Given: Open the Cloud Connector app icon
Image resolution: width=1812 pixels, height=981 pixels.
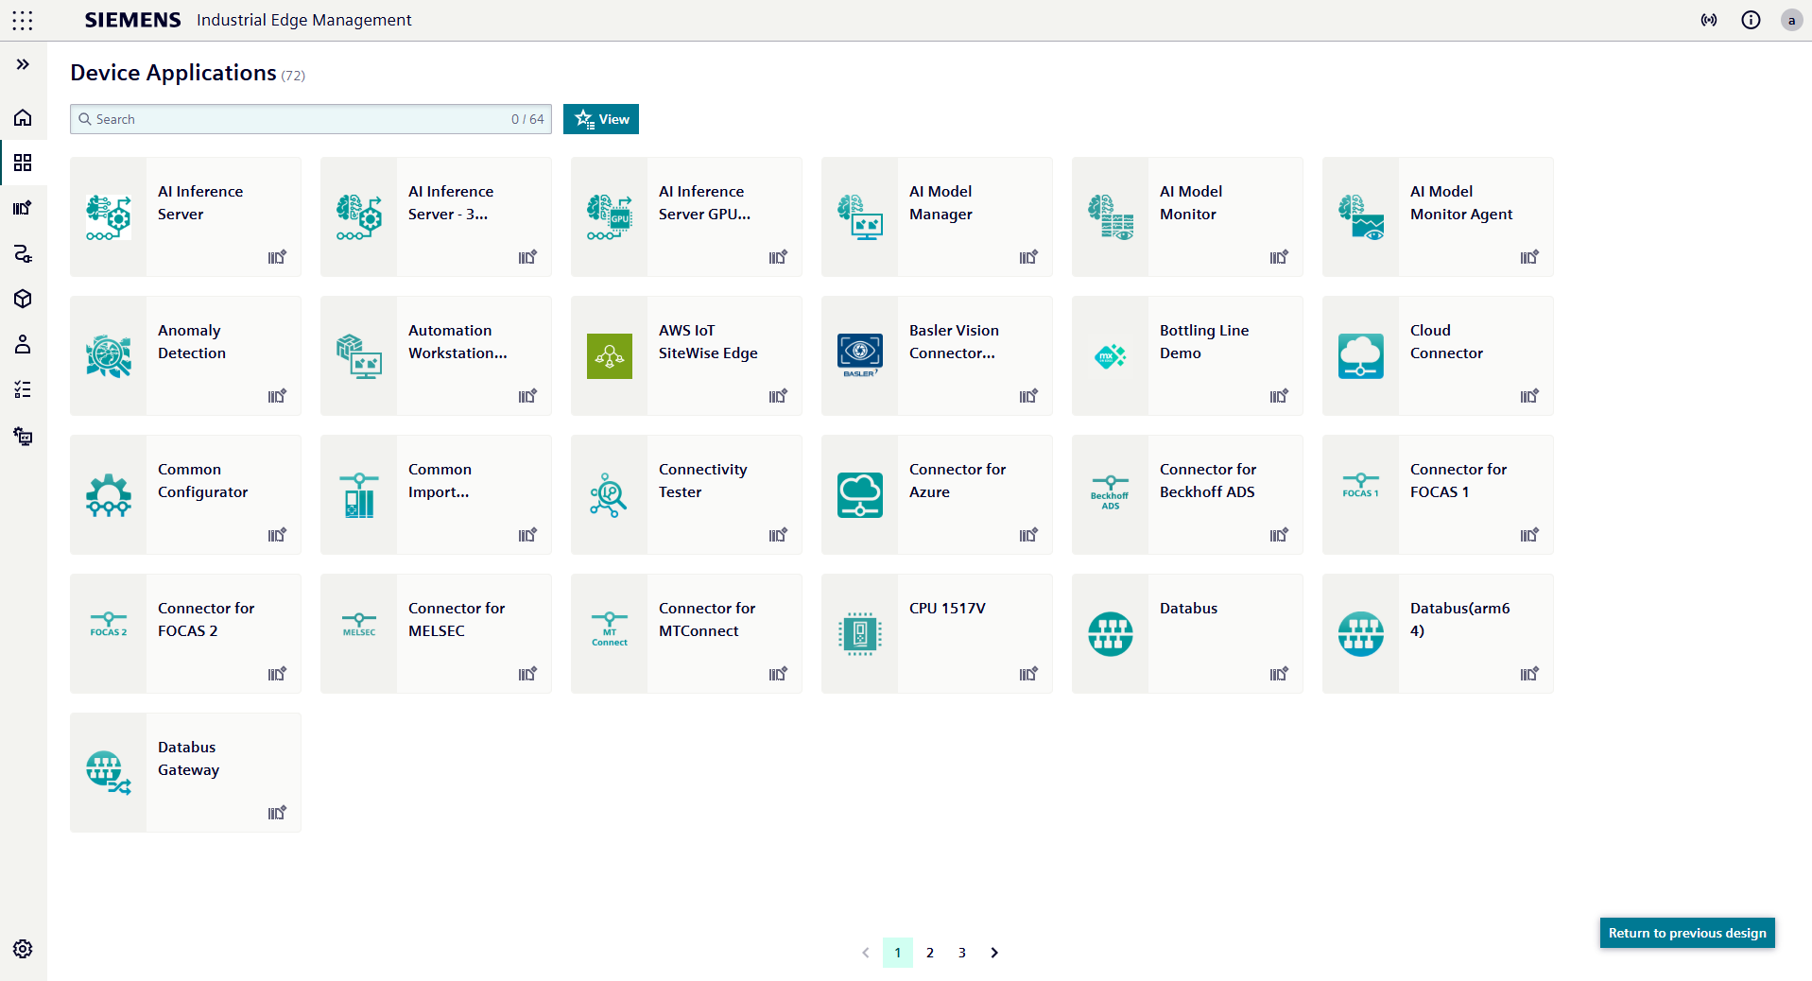Looking at the screenshot, I should [x=1361, y=356].
